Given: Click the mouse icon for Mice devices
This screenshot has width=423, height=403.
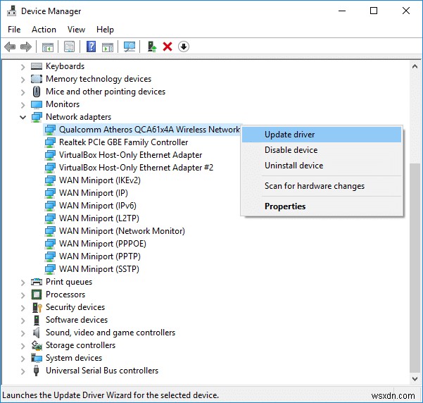Looking at the screenshot, I should coord(37,92).
